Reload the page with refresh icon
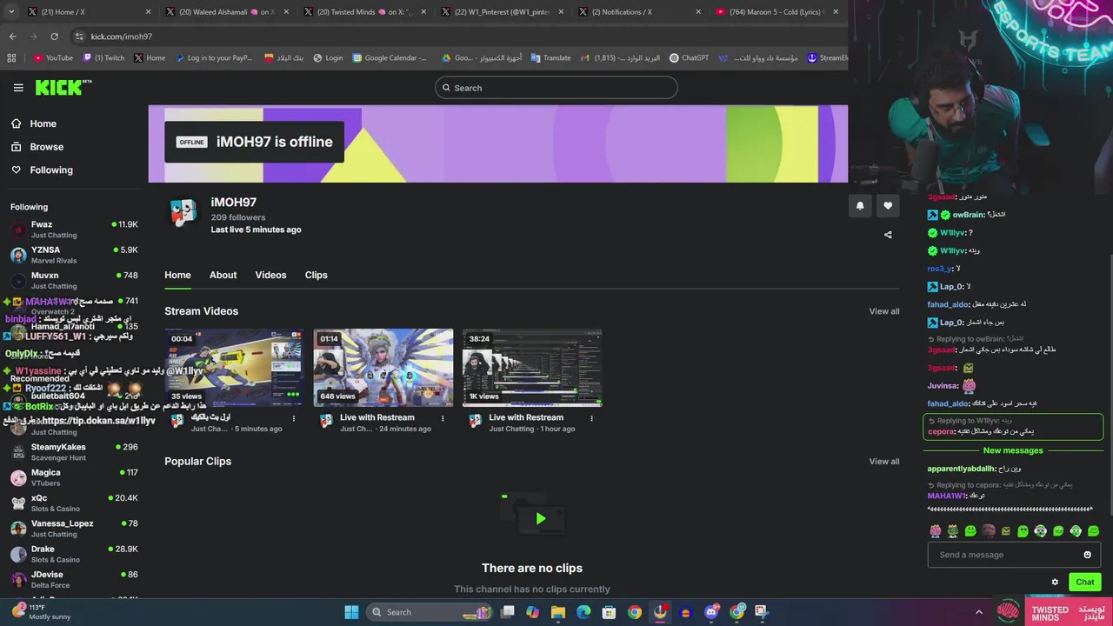Screen dimensions: 1113x626 54,37
